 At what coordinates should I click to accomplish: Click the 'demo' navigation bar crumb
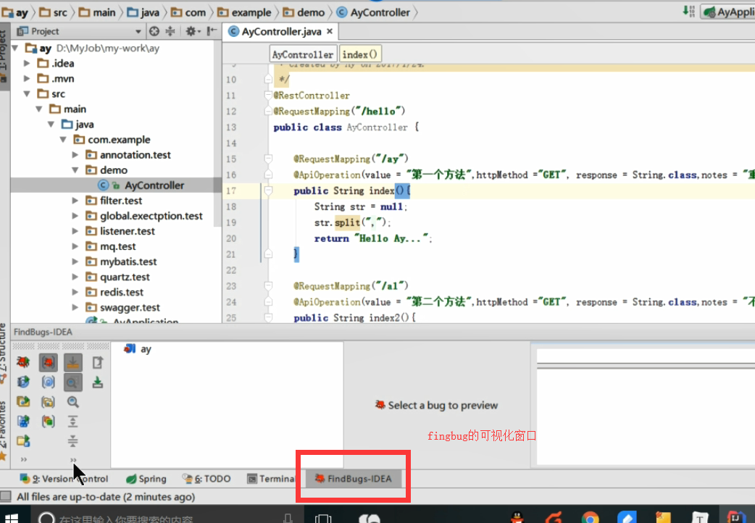tap(304, 12)
